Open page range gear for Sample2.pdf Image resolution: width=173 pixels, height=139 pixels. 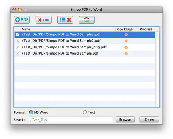pyautogui.click(x=126, y=41)
